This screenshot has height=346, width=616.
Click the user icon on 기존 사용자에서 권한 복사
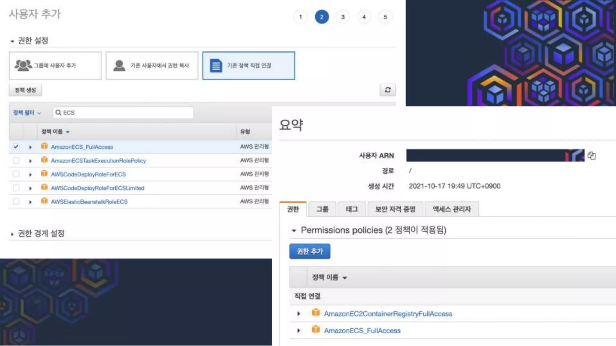pyautogui.click(x=119, y=65)
